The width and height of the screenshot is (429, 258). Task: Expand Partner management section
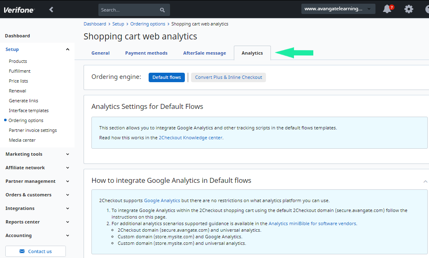pos(68,181)
